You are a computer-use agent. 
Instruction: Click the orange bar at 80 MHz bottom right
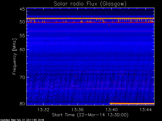click(x=132, y=103)
